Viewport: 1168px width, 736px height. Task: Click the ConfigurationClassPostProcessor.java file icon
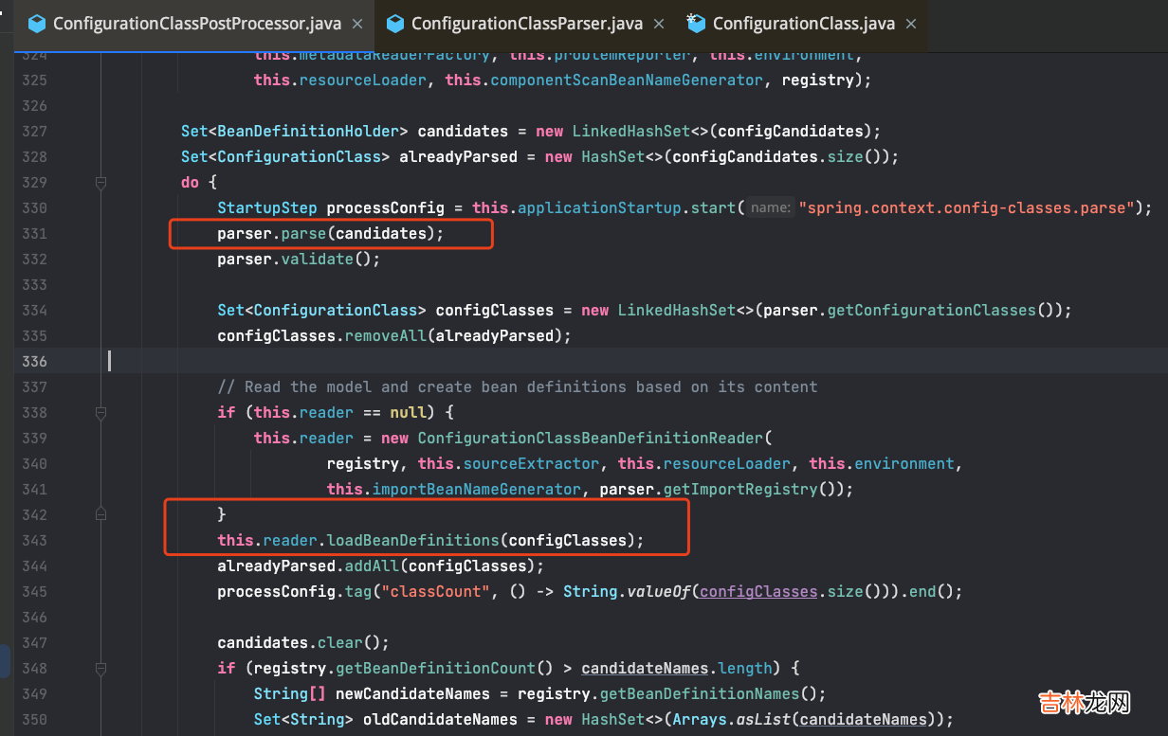(x=37, y=24)
